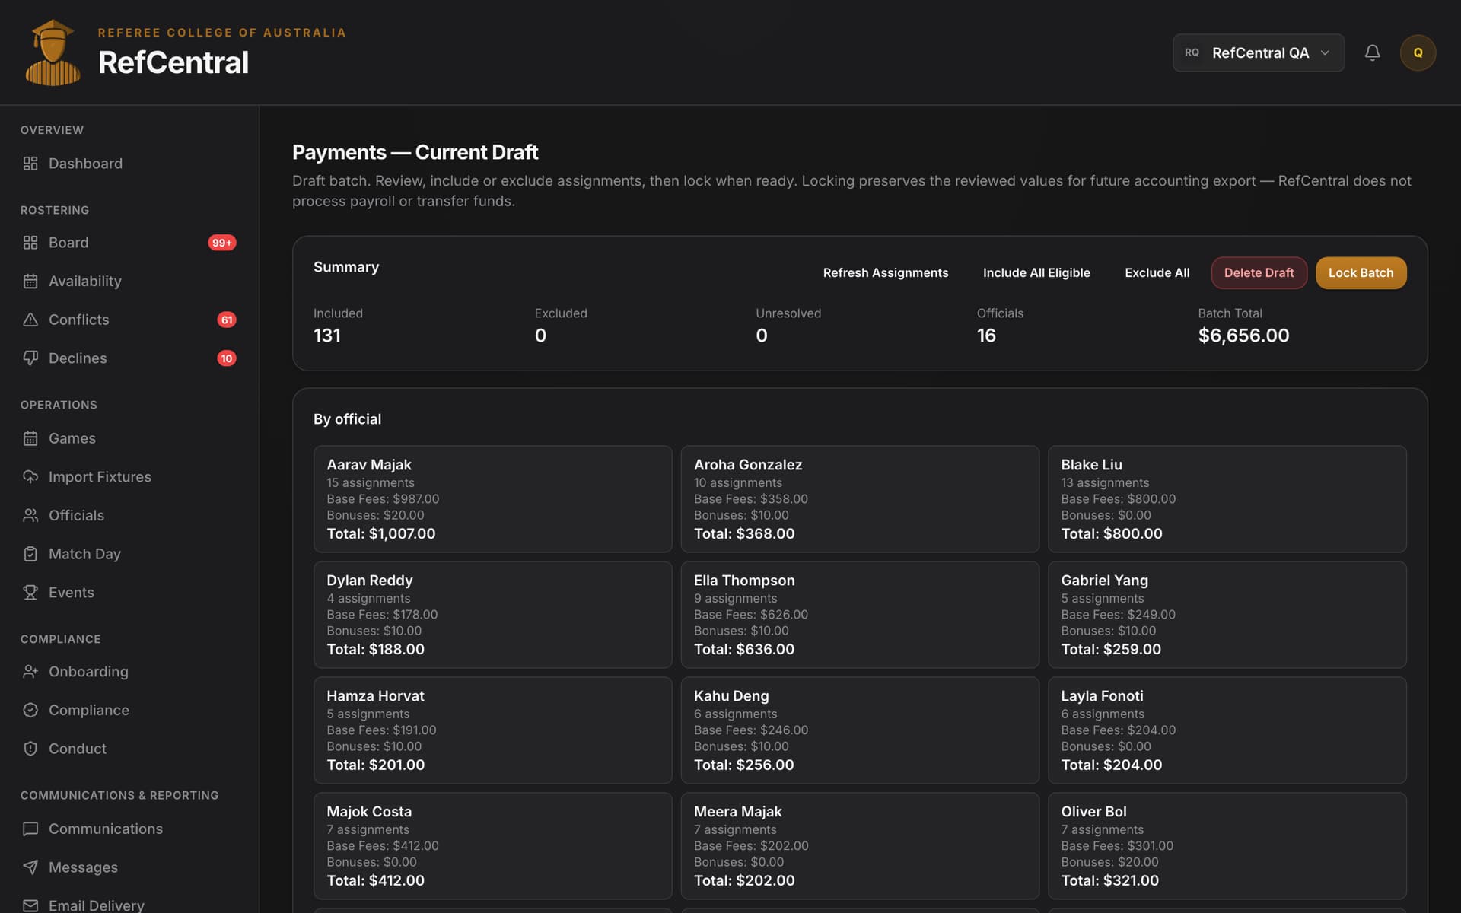Click the "13 assignments" text
Screen dimensions: 1461x913
(1105, 483)
